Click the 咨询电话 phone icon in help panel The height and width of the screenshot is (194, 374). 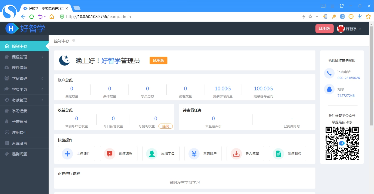pyautogui.click(x=329, y=73)
